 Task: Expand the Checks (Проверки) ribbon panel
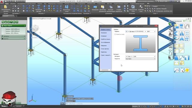(x=87, y=13)
